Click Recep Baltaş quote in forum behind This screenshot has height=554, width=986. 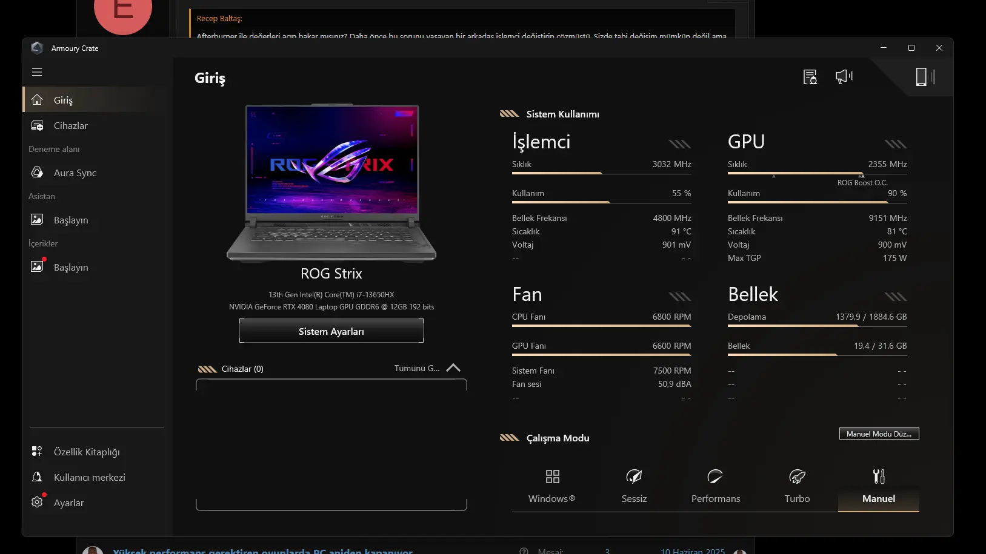pyautogui.click(x=461, y=24)
